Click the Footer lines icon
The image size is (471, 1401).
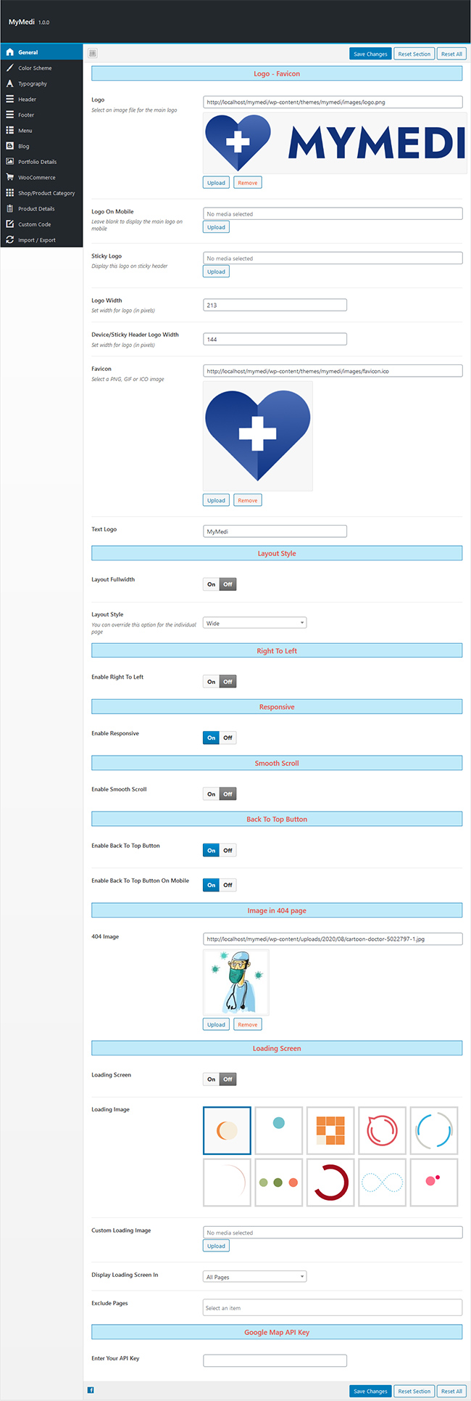(9, 115)
